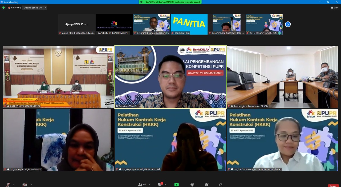Click the red Leave button
The width and height of the screenshot is (341, 187).
(x=333, y=186)
